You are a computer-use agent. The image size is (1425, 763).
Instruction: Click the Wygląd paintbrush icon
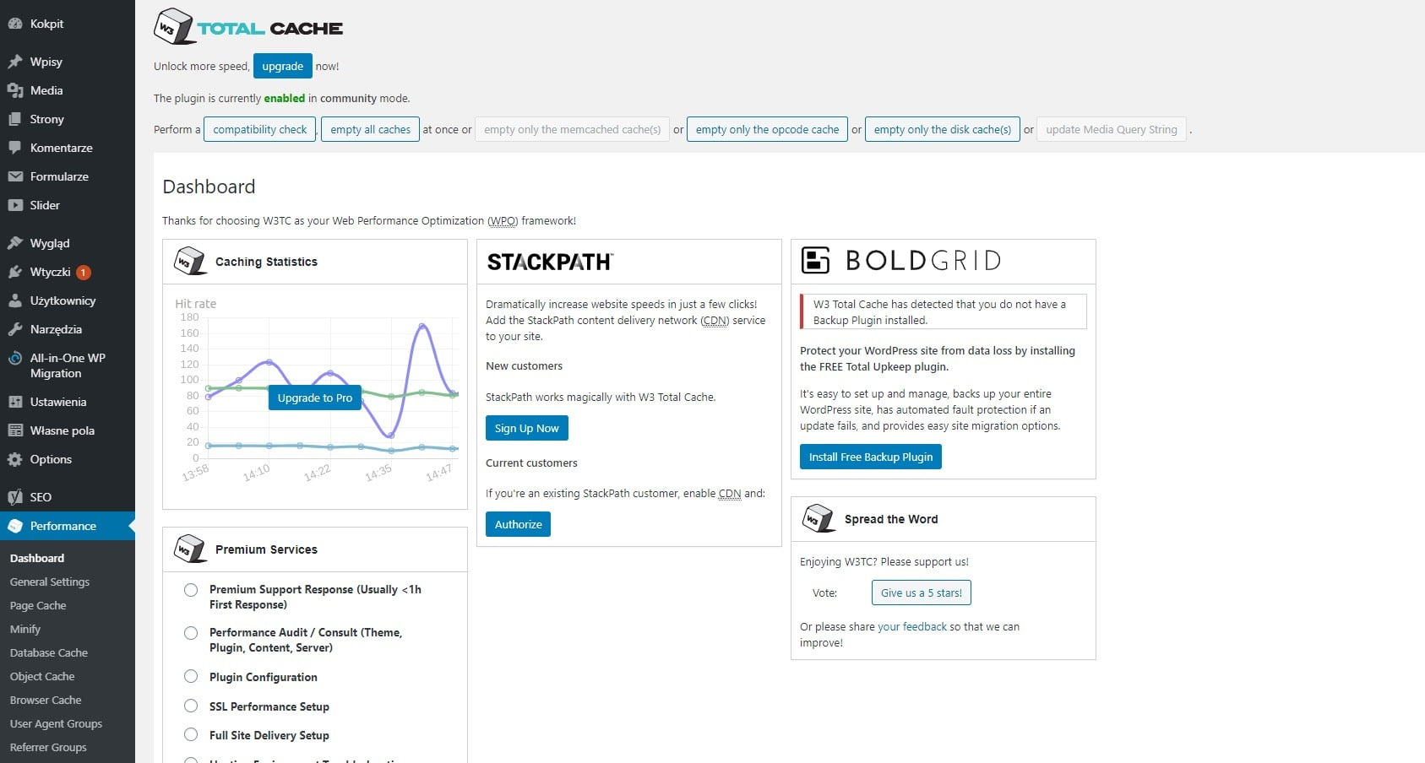14,243
